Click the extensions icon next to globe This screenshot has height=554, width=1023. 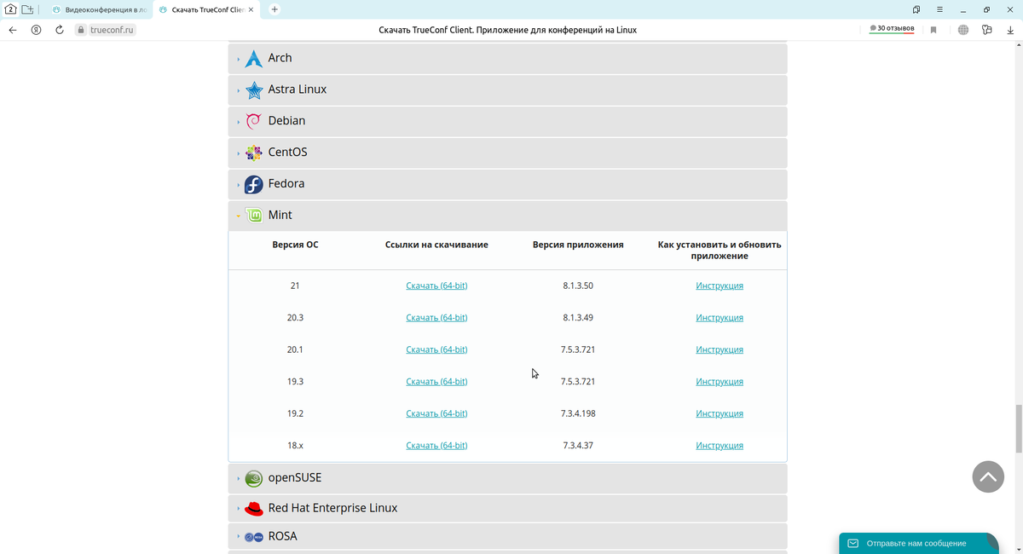987,30
